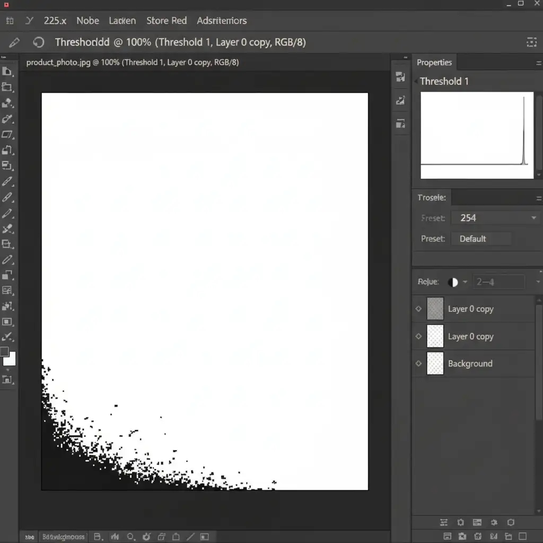Click the pencil icon in the options bar

(x=14, y=42)
